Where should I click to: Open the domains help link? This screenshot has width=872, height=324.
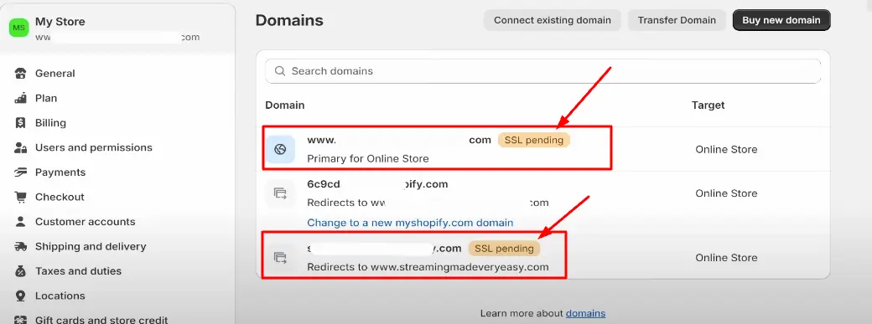click(585, 313)
